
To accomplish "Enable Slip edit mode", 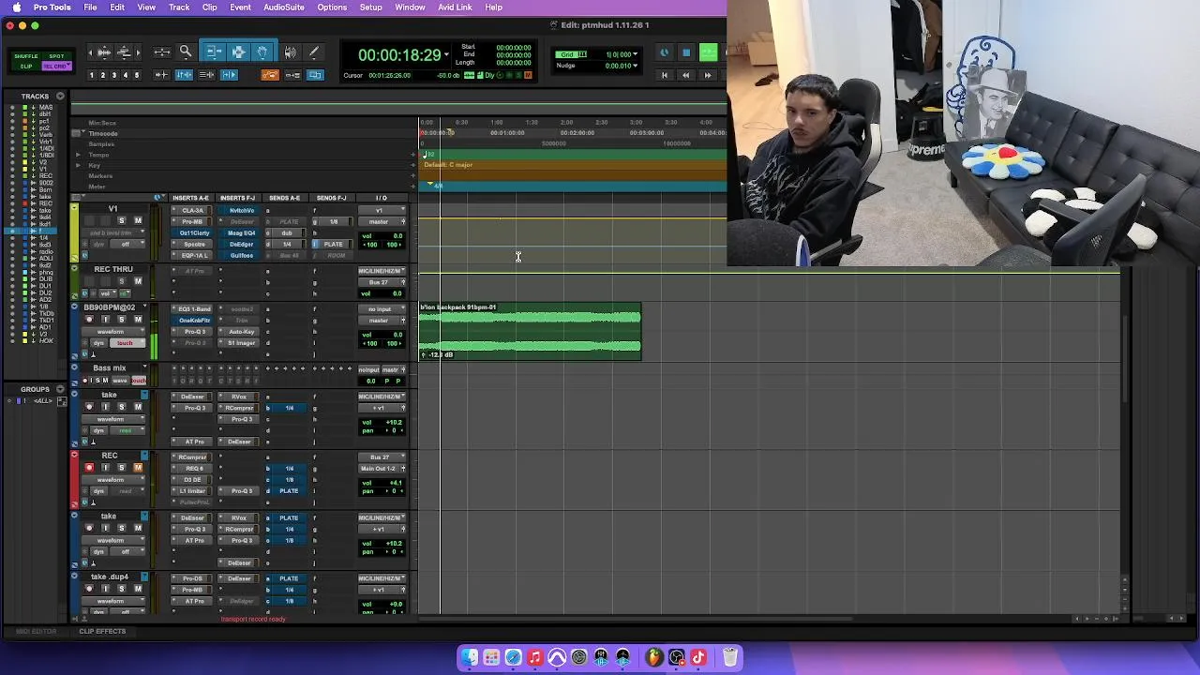I will [x=26, y=66].
